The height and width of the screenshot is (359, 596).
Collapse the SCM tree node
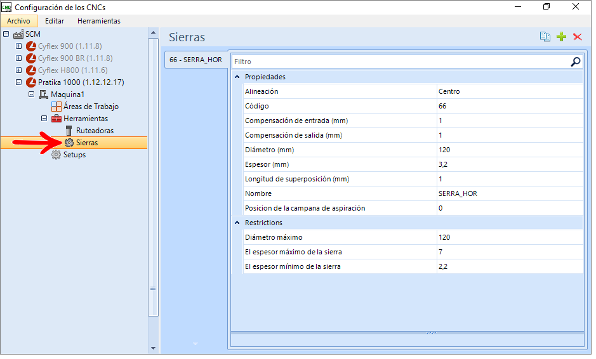pos(6,34)
